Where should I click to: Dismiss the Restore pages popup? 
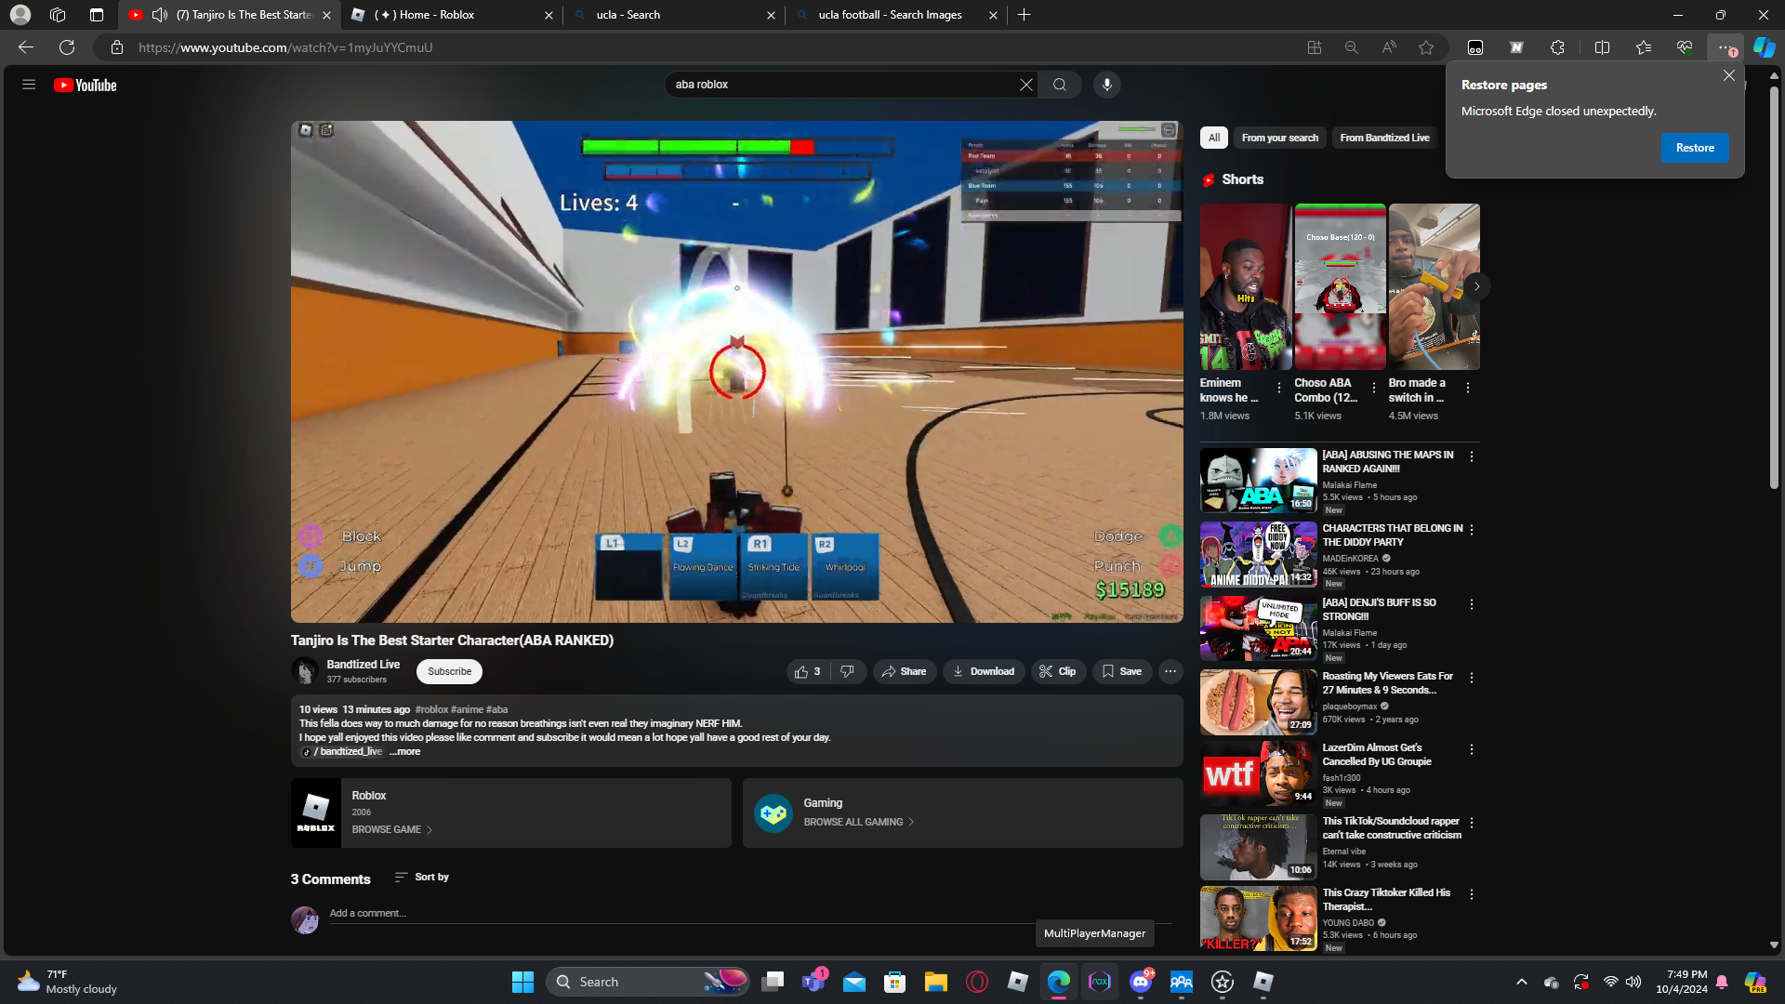(1729, 75)
